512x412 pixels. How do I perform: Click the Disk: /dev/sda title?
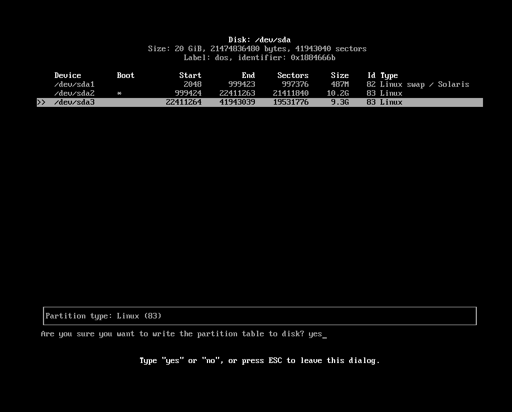pyautogui.click(x=258, y=40)
